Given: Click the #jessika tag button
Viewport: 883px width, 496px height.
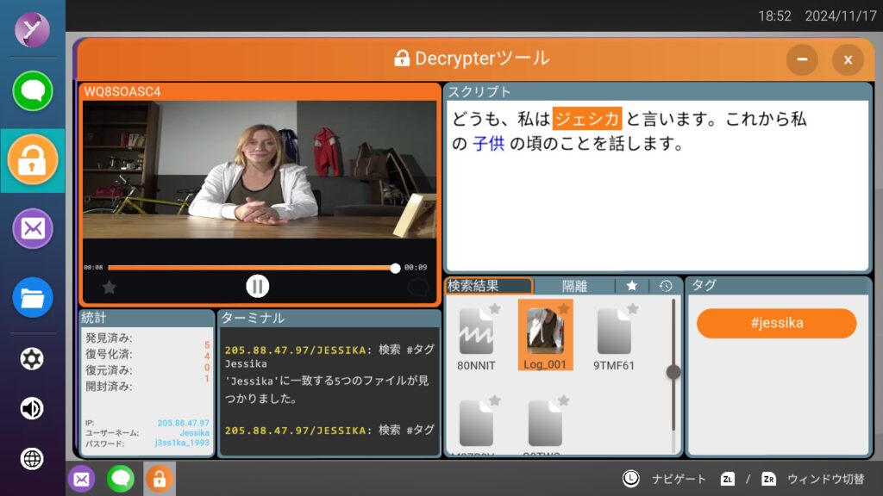Looking at the screenshot, I should pos(777,323).
